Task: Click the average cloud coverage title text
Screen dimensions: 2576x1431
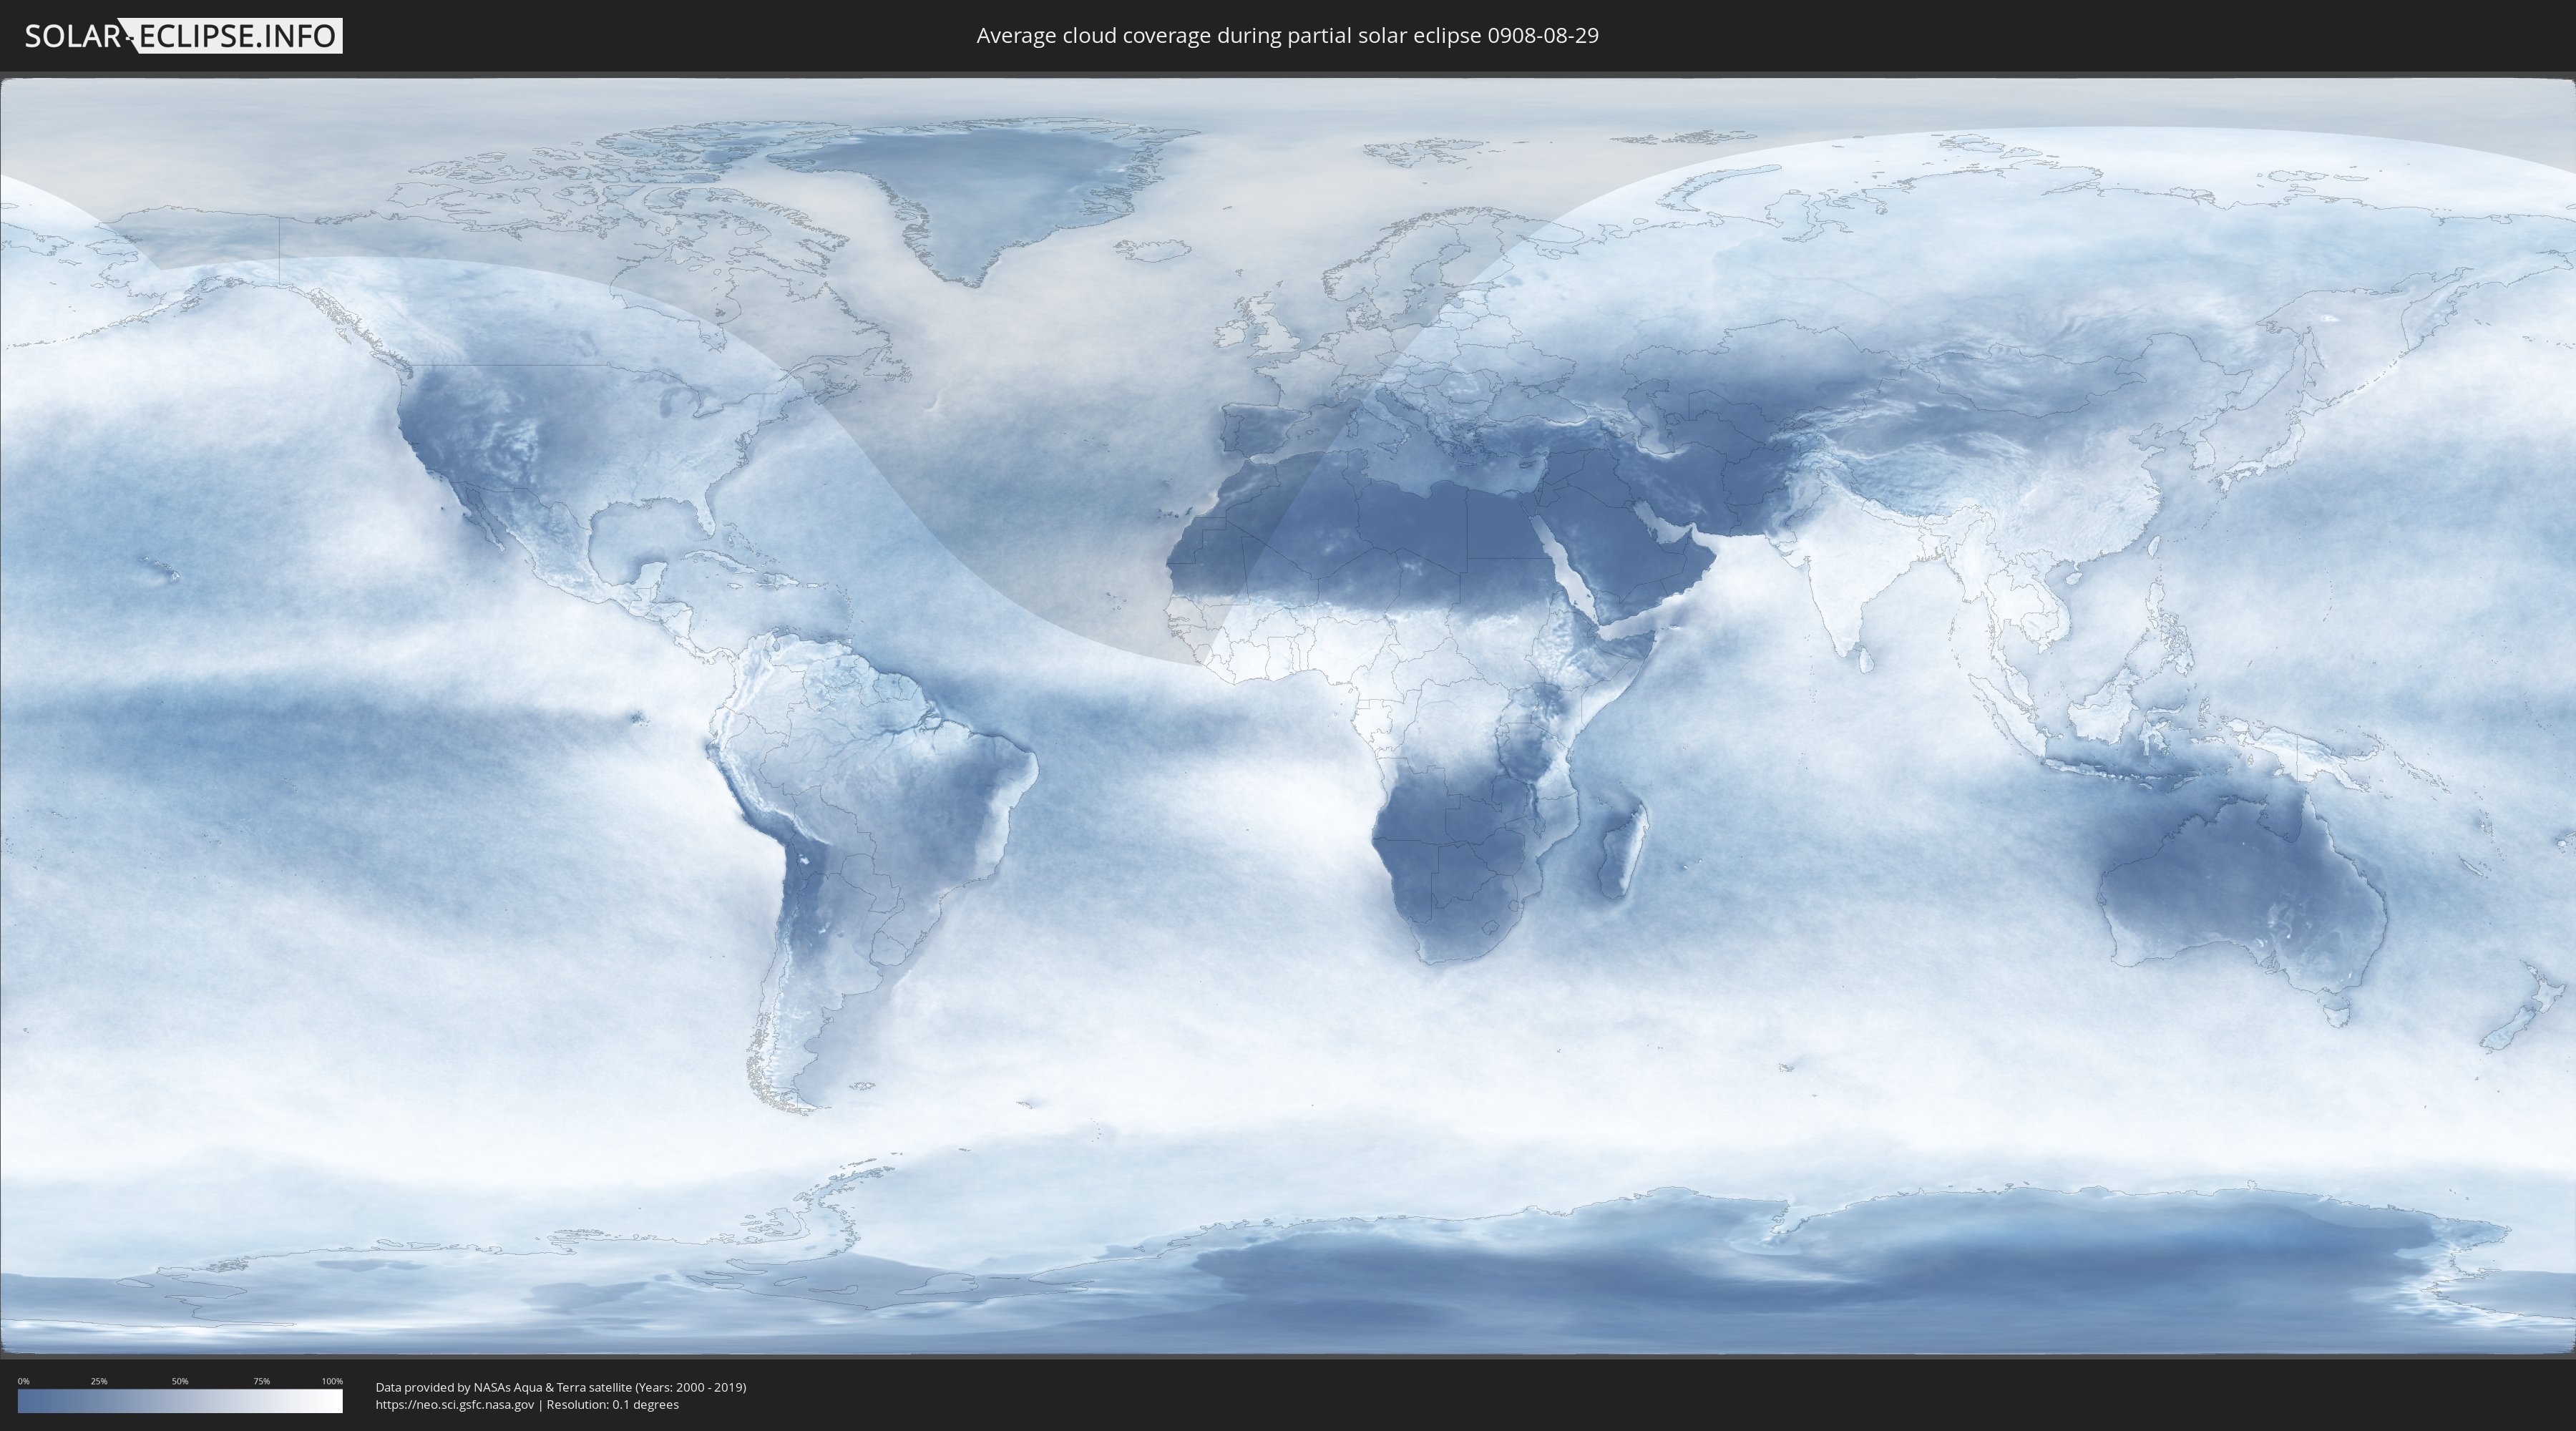Action: pyautogui.click(x=1287, y=36)
